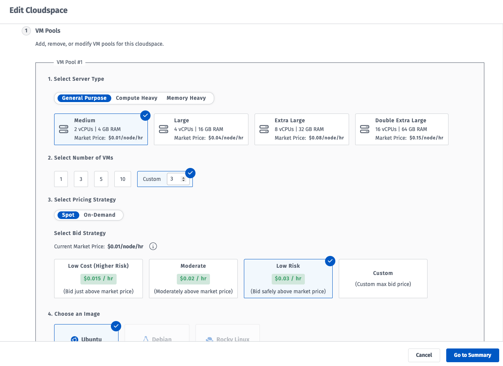The width and height of the screenshot is (503, 366).
Task: Select the Moderate bid strategy option
Action: click(193, 278)
